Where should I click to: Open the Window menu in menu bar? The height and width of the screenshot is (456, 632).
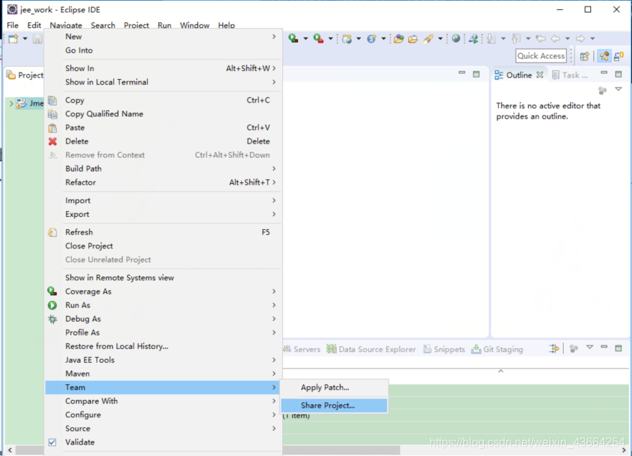[x=195, y=25]
